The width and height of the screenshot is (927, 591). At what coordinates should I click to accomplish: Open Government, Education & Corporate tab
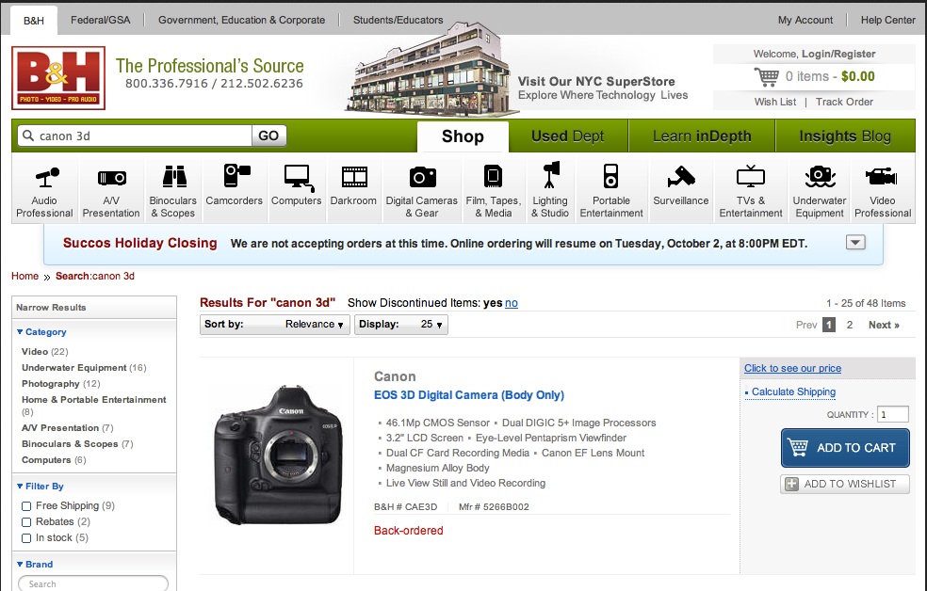[x=241, y=20]
